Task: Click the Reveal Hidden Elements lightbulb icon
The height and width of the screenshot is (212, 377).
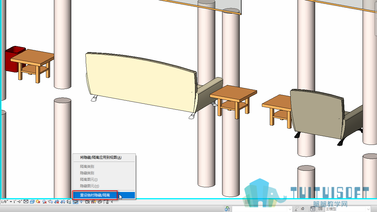Action: (x=81, y=202)
